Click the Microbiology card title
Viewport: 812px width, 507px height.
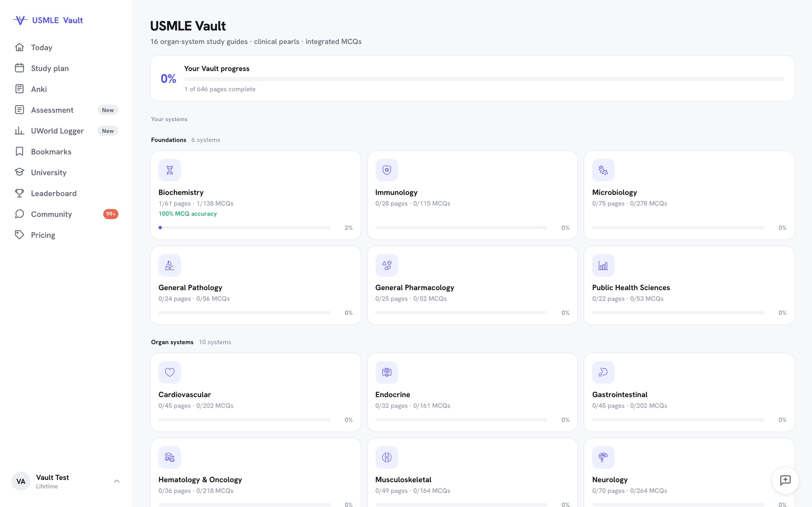click(x=615, y=192)
